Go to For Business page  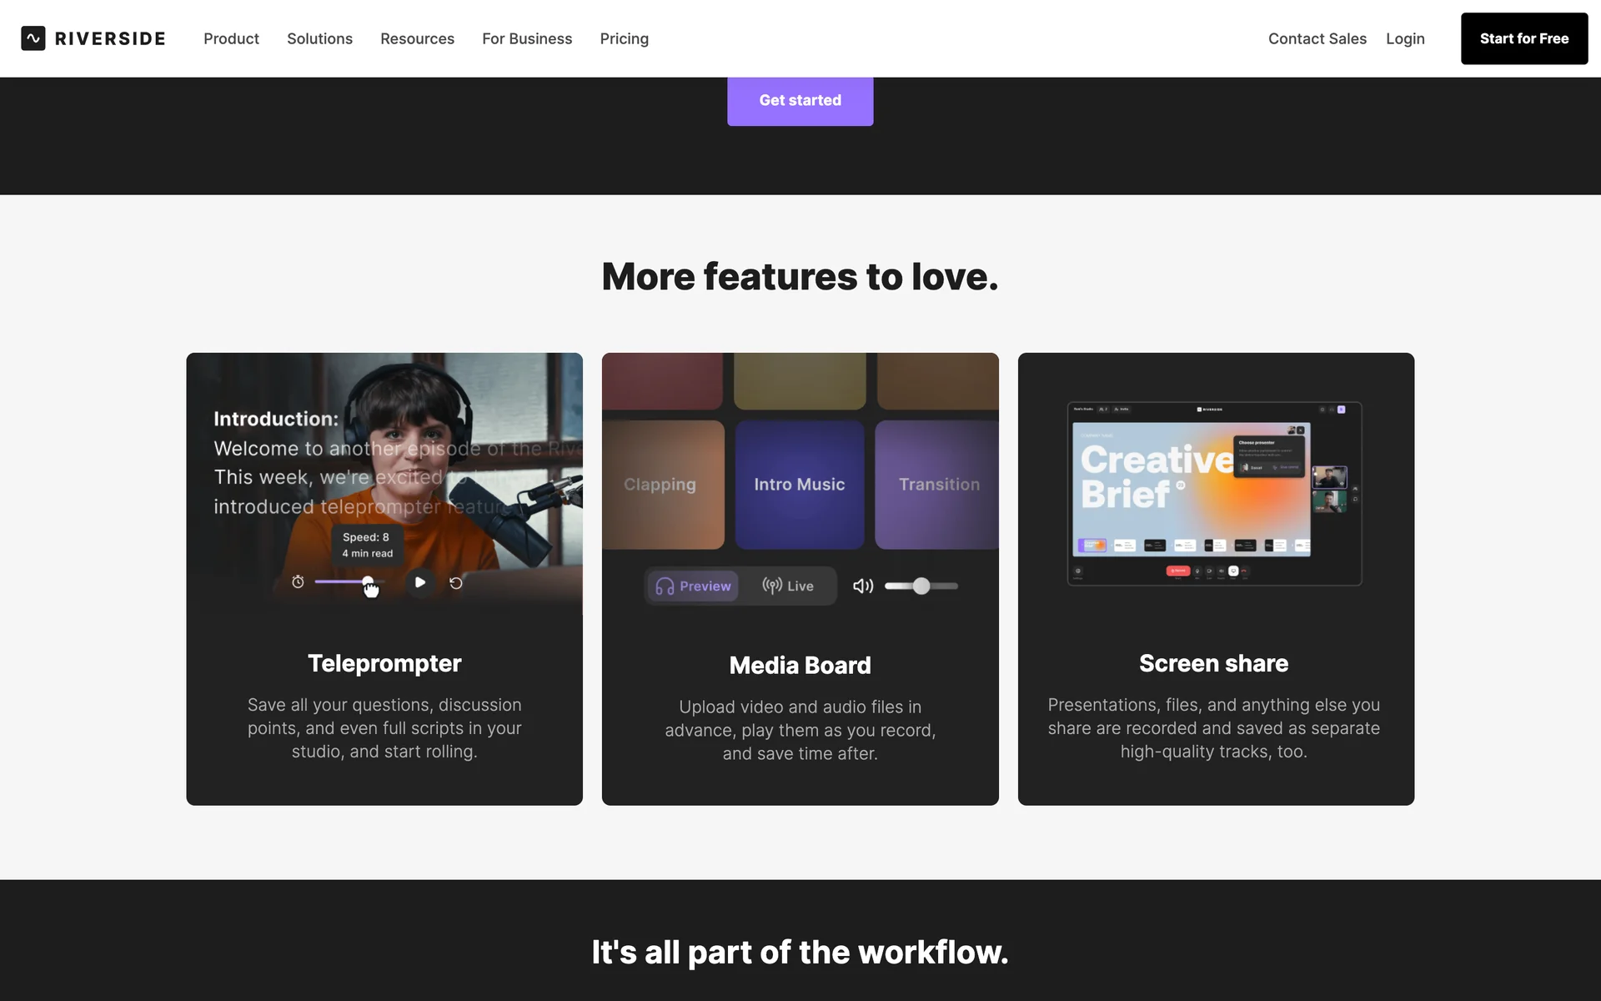coord(527,38)
